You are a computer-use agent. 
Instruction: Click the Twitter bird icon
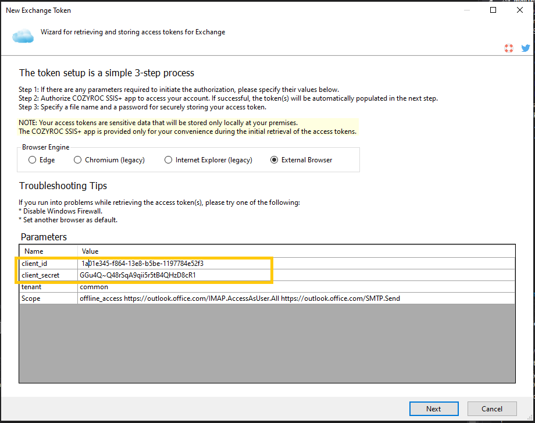[525, 49]
